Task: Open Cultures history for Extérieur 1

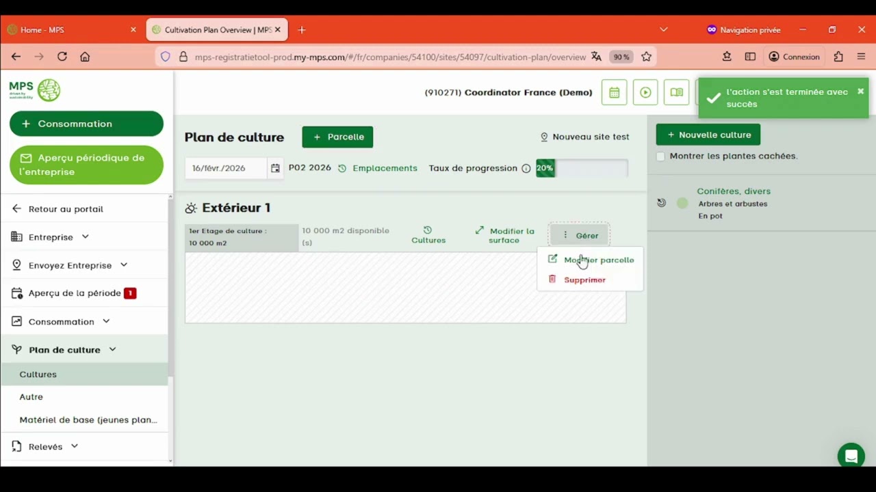Action: coord(428,235)
